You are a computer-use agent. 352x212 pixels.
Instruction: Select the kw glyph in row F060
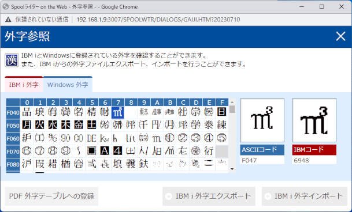pos(105,138)
